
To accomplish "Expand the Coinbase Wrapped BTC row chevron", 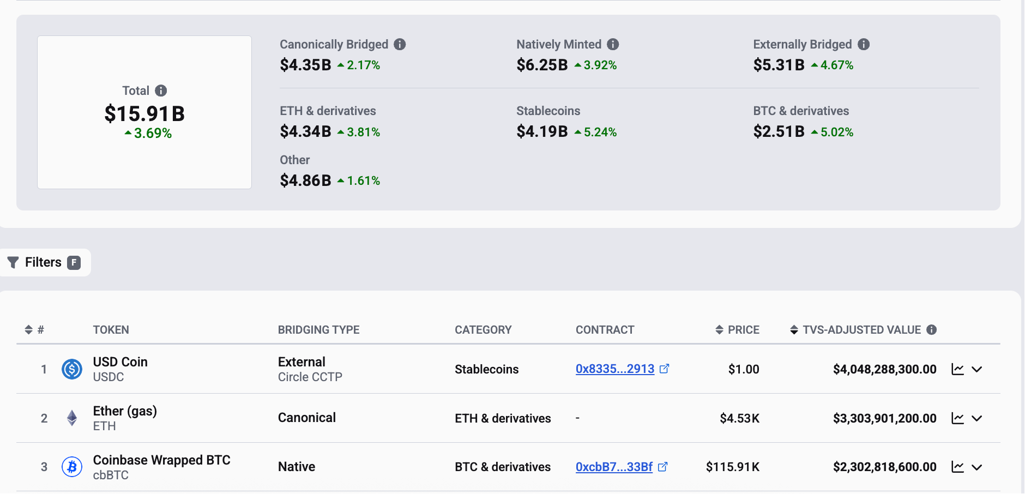I will (x=978, y=468).
